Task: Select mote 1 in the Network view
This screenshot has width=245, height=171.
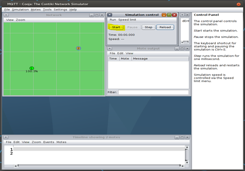Action: pos(32,68)
